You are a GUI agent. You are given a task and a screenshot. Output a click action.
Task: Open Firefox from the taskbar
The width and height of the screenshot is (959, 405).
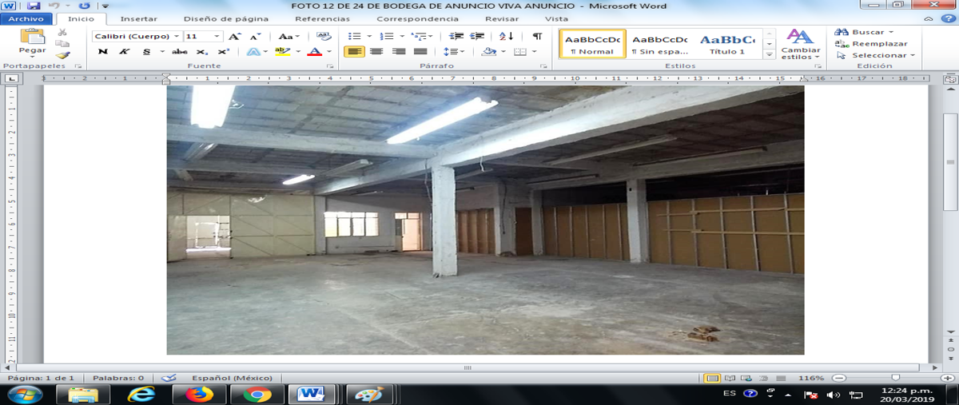pos(201,395)
